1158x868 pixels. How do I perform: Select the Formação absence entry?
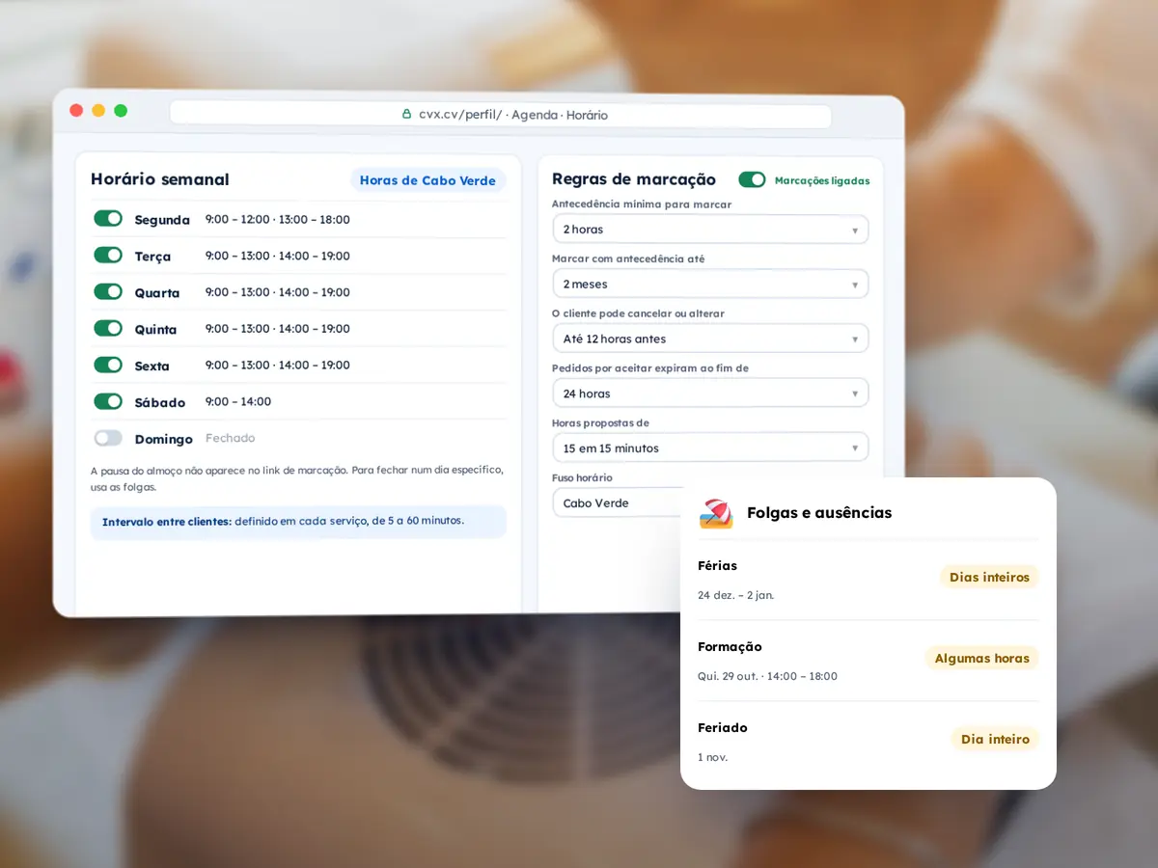point(868,661)
